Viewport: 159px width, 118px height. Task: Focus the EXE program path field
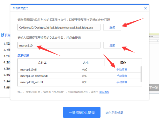point(59,27)
